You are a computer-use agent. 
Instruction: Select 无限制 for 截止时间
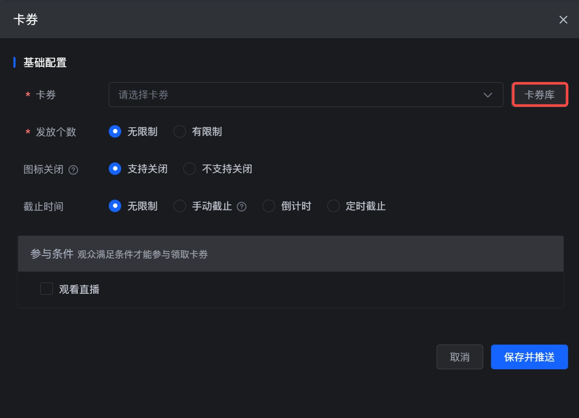pos(115,206)
